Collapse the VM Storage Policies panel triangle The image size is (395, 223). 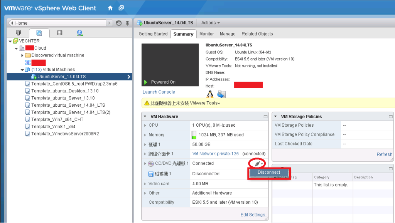tap(275, 117)
